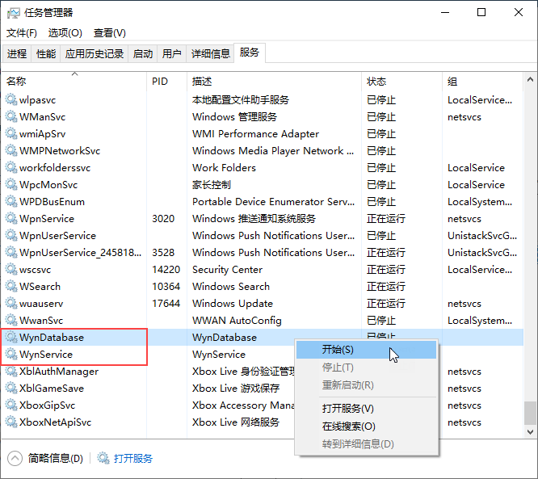The width and height of the screenshot is (538, 479).
Task: Click the 家长控制 description
Action: pos(212,185)
